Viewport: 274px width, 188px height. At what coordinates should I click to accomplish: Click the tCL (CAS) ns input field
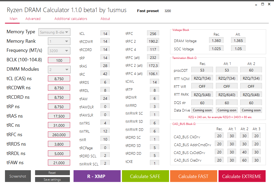click(59, 79)
